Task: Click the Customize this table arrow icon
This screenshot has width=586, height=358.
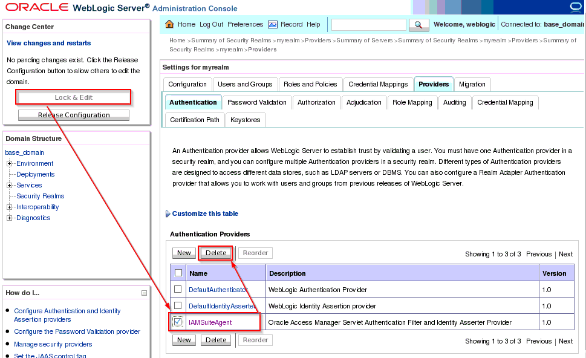Action: click(x=168, y=214)
